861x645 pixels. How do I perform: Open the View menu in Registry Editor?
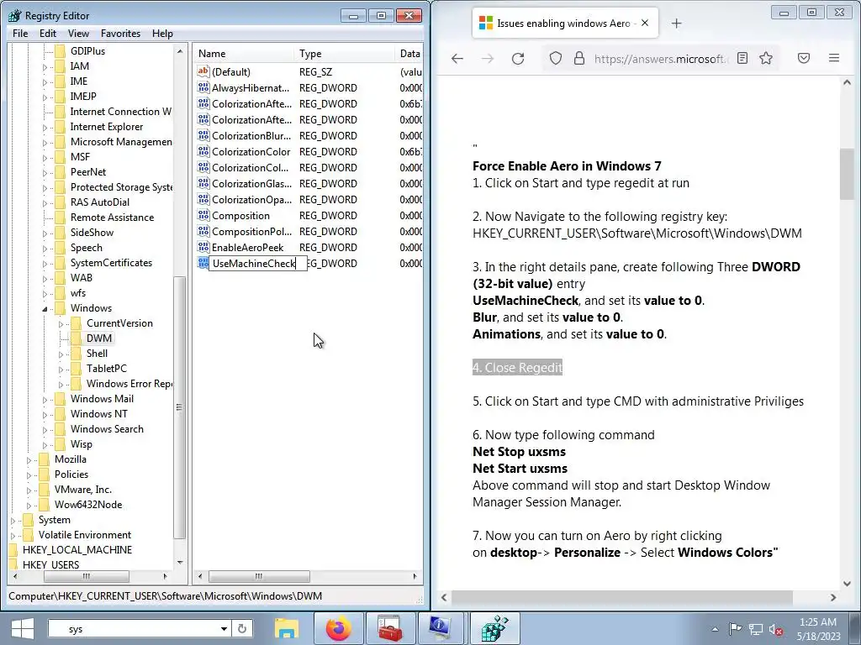point(78,34)
